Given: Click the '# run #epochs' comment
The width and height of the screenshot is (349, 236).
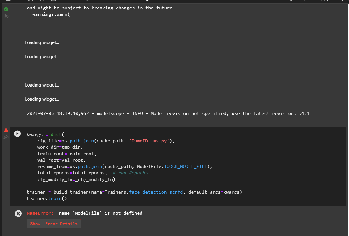Looking at the screenshot, I should pyautogui.click(x=130, y=173).
